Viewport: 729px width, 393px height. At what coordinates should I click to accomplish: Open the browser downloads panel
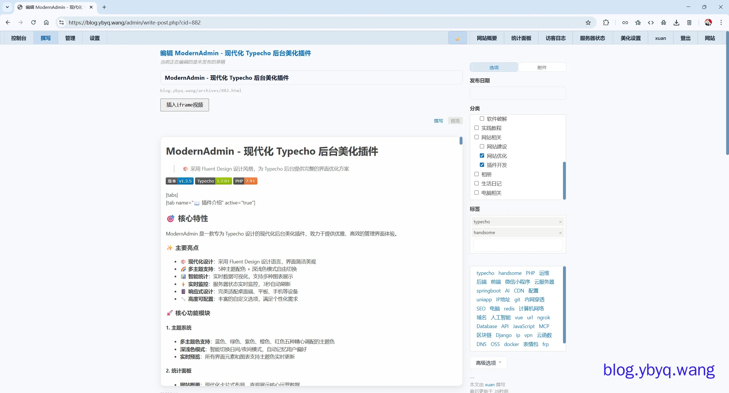click(676, 22)
